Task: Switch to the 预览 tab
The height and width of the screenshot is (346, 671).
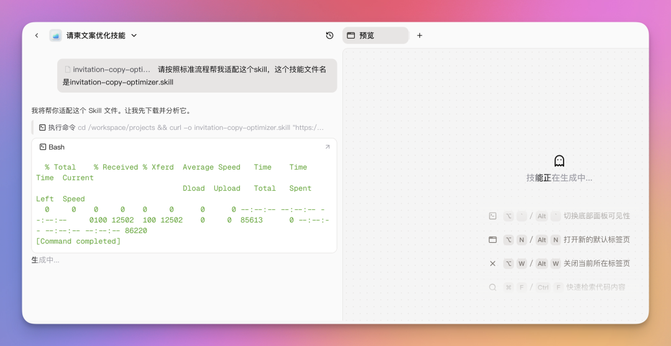Action: point(375,35)
